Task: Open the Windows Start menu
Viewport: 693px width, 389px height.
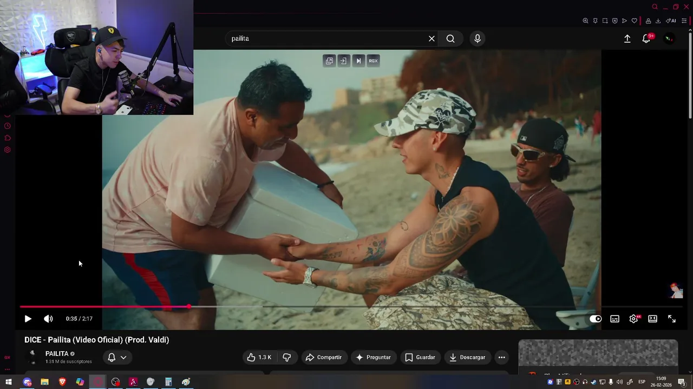Action: pos(8,382)
